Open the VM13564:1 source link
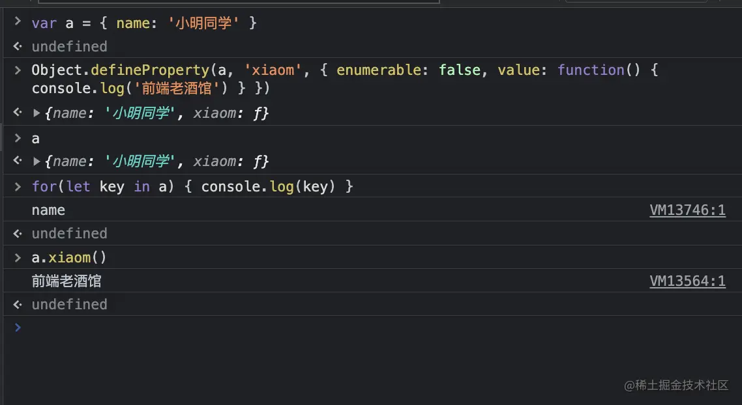 click(x=687, y=281)
